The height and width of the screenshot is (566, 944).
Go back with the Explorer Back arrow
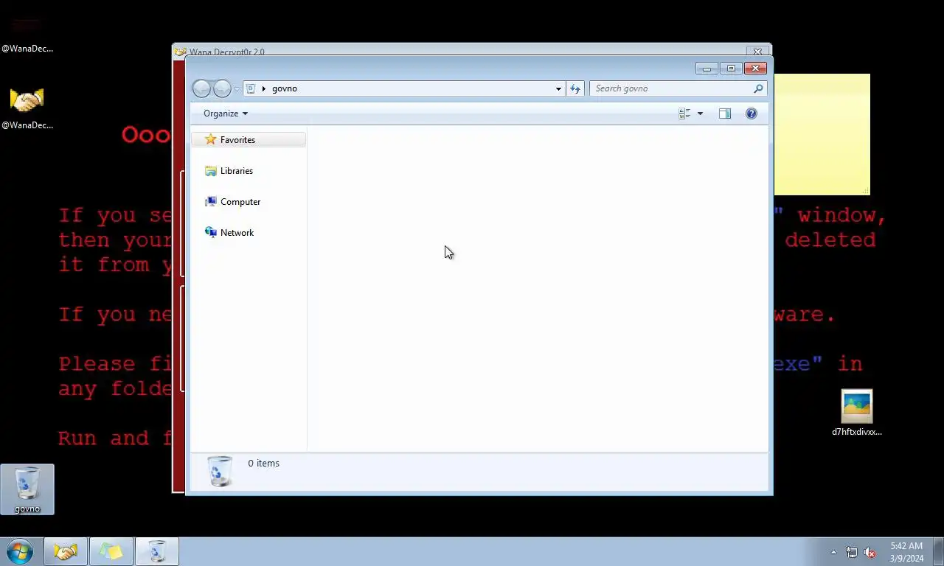pos(201,88)
